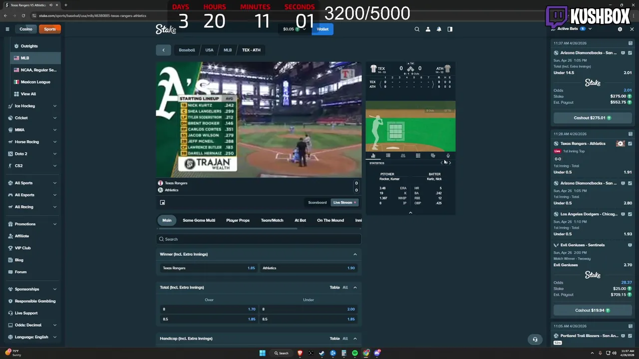
Task: Open the Promotions sidebar item
Action: coord(32,224)
